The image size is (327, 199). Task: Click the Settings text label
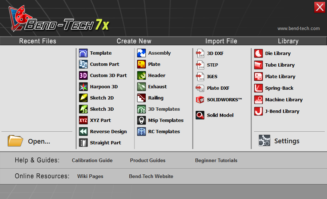[x=287, y=141]
